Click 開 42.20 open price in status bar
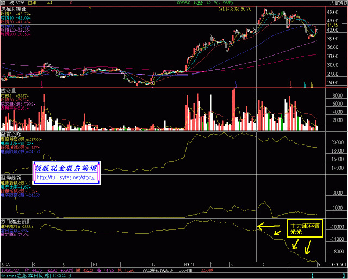The width and height of the screenshot is (348, 279). [85, 270]
